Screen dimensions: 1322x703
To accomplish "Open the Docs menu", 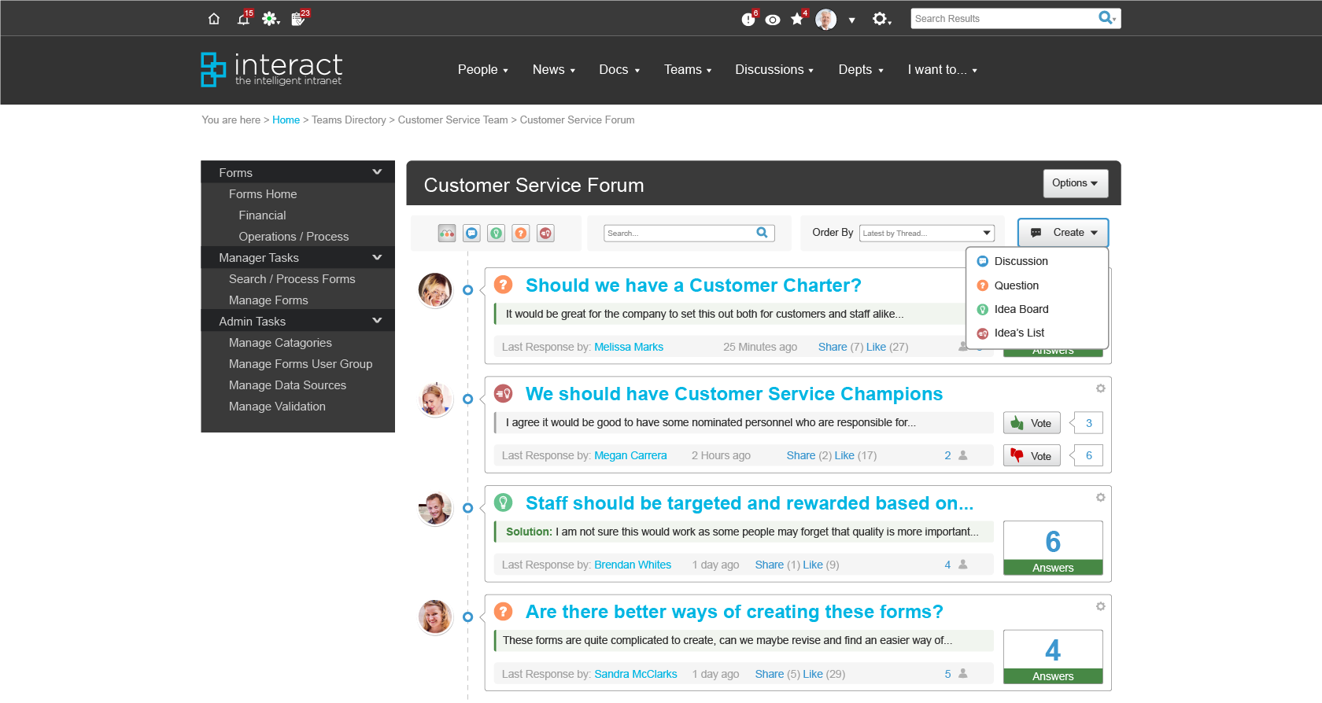I will tap(619, 70).
